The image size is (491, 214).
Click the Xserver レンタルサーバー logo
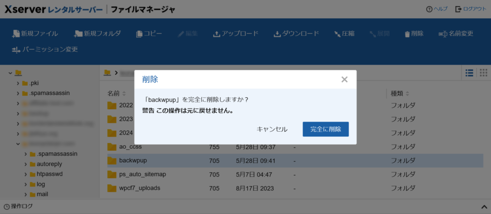point(54,10)
